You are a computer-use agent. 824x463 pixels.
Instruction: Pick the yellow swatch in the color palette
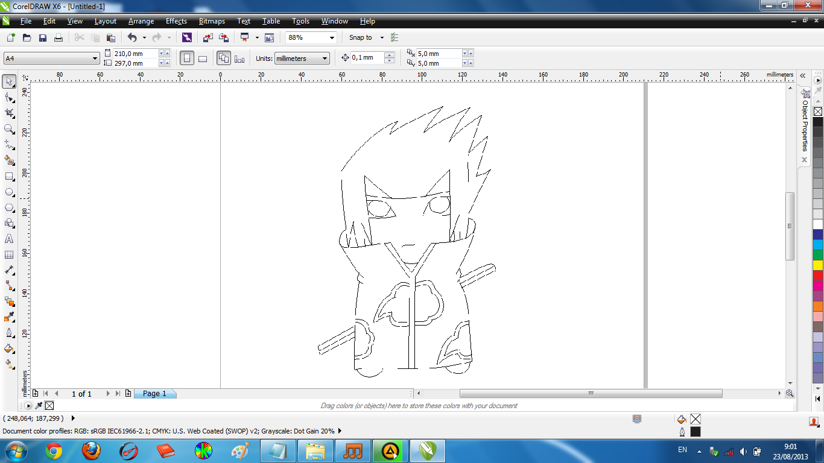(x=817, y=265)
